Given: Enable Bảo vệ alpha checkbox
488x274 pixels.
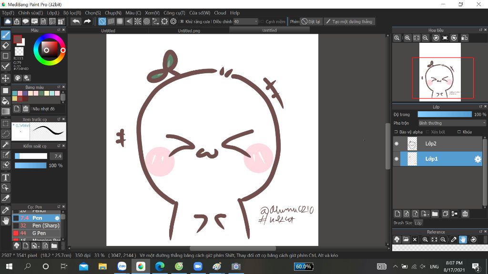Looking at the screenshot, I should click(x=396, y=132).
